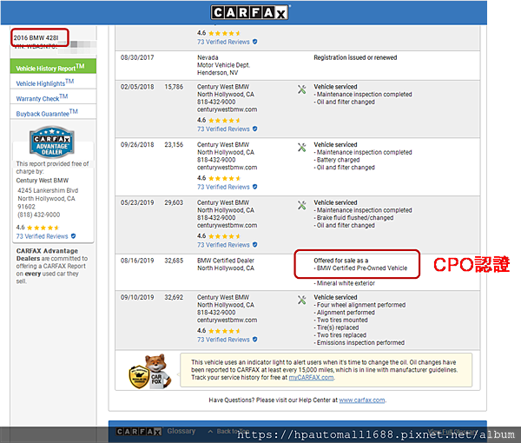Click Emissions inspection performed text
Viewport: 521px width, 443px height.
(x=360, y=342)
